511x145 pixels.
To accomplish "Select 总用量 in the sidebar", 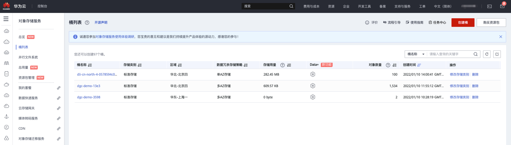I will pyautogui.click(x=23, y=67).
